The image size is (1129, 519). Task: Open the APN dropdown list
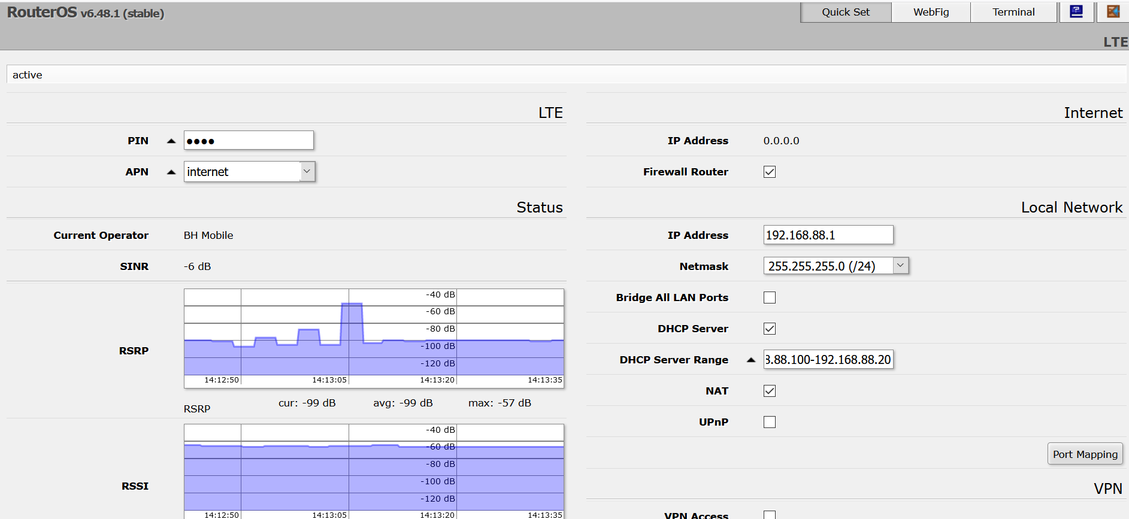tap(307, 172)
